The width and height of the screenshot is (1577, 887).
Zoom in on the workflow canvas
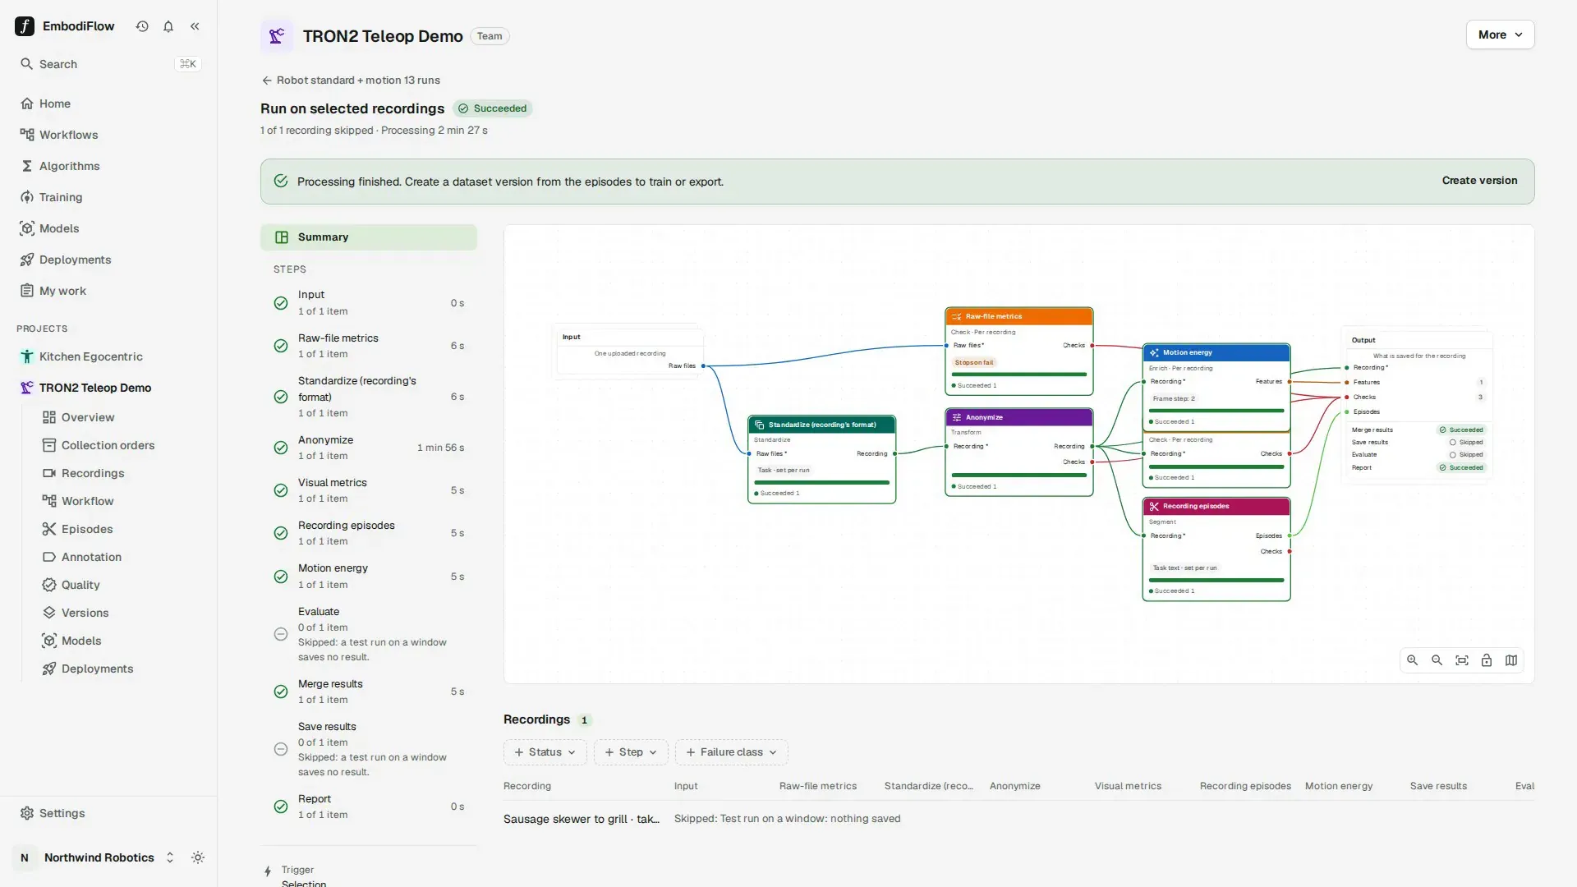click(1413, 660)
